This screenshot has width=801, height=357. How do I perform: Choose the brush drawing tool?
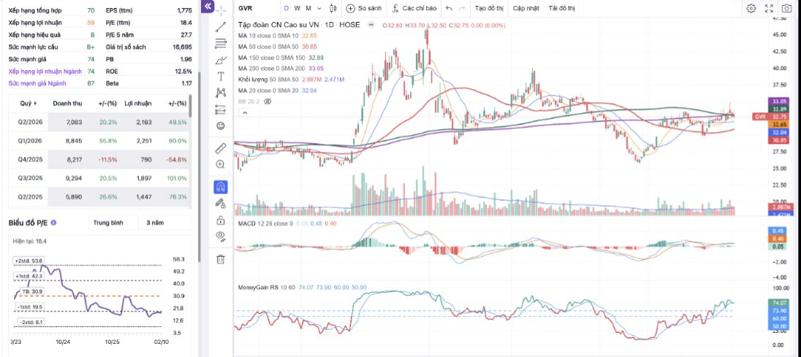coord(221,60)
